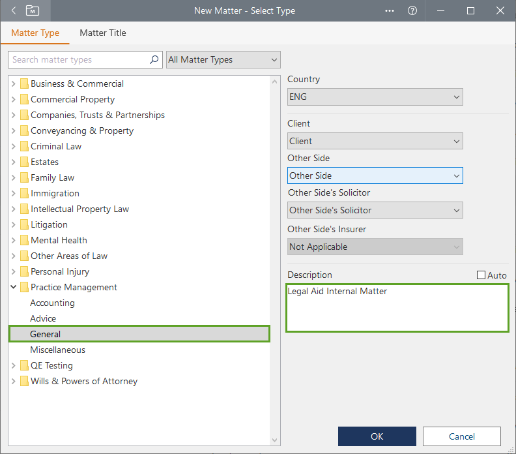Open the Other Side's Solicitor dropdown
This screenshot has width=516, height=454.
click(375, 210)
